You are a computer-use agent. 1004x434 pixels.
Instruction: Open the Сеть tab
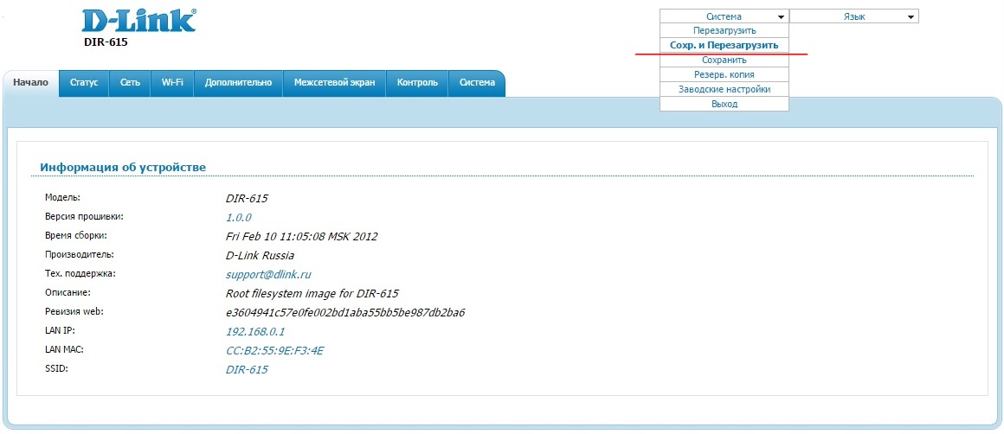pyautogui.click(x=130, y=83)
